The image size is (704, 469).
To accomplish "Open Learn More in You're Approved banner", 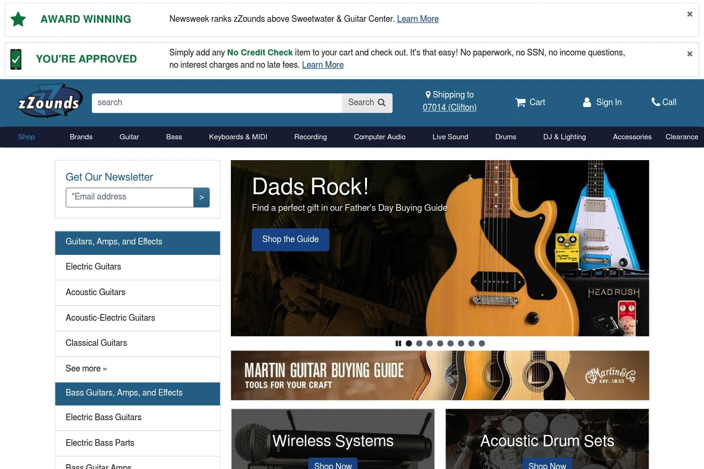I will [x=323, y=65].
